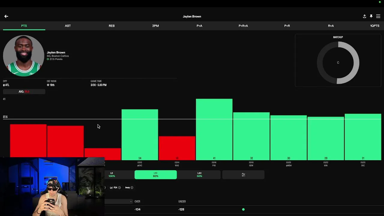Go back using the left arrow
The width and height of the screenshot is (384, 216).
[x=6, y=16]
